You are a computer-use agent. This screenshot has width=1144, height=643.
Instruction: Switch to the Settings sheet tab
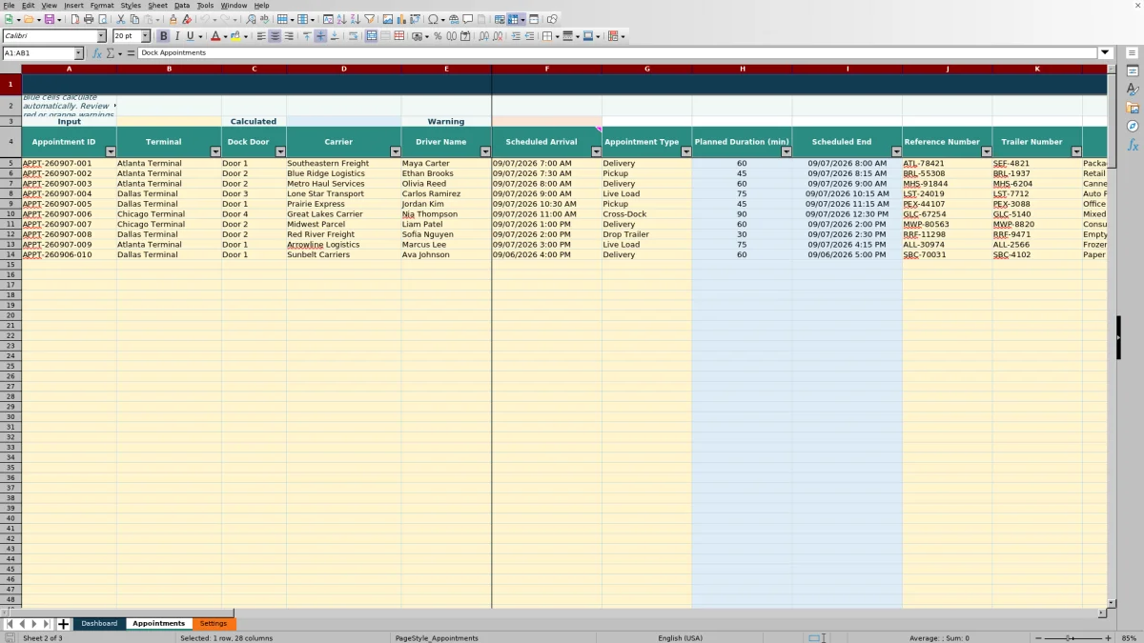tap(214, 624)
